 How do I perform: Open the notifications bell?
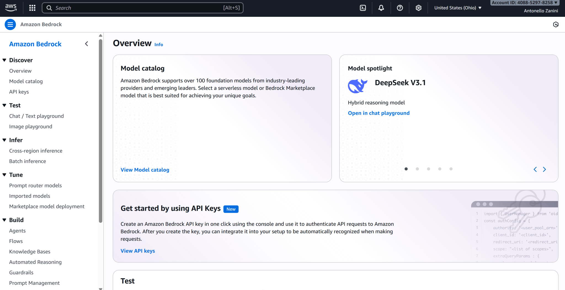tap(381, 8)
